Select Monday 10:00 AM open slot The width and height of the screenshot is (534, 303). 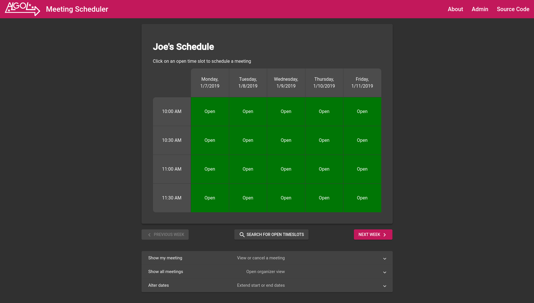[210, 112]
